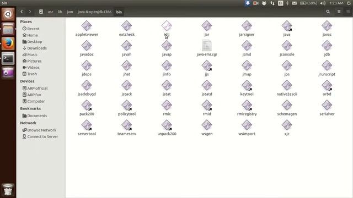Select the jarsigner file icon
The height and width of the screenshot is (198, 353).
(247, 26)
